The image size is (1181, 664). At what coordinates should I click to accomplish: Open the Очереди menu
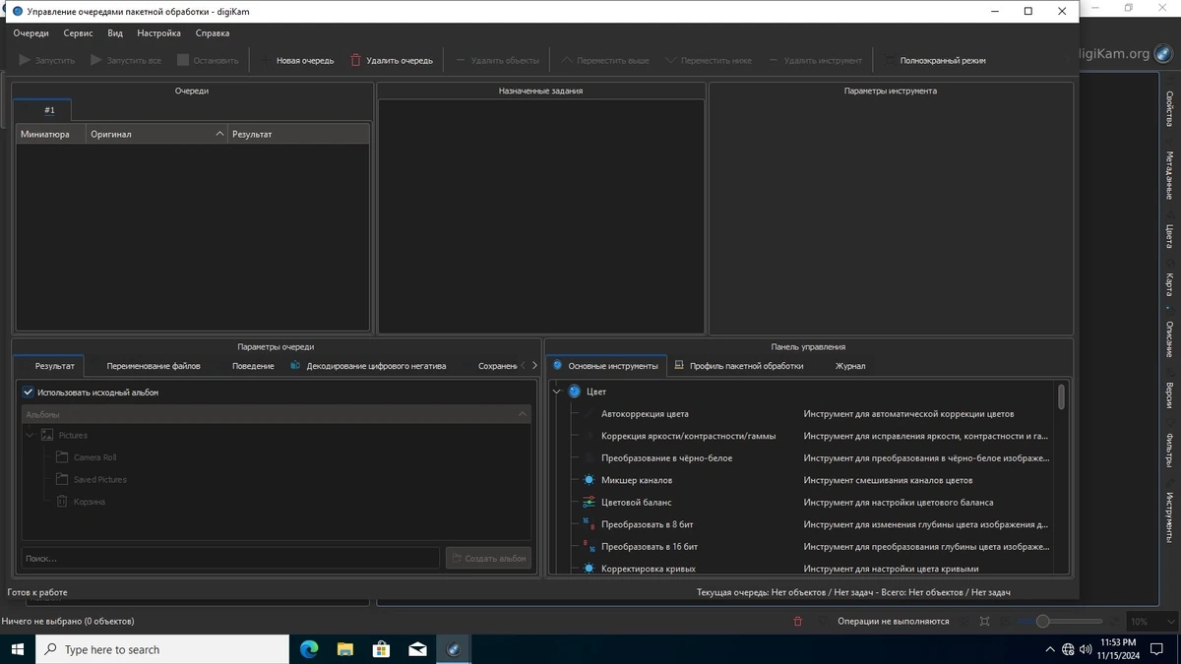click(31, 32)
